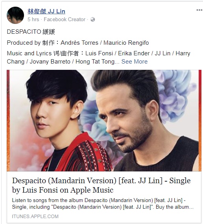Click 'Hong Tat Tong...' in truncated text
203x224 pixels.
(x=98, y=62)
